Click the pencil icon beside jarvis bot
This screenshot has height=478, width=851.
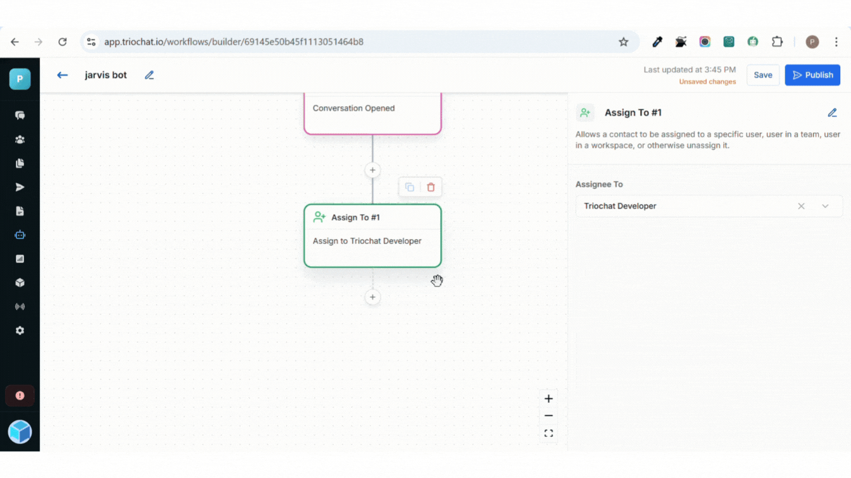coord(149,75)
